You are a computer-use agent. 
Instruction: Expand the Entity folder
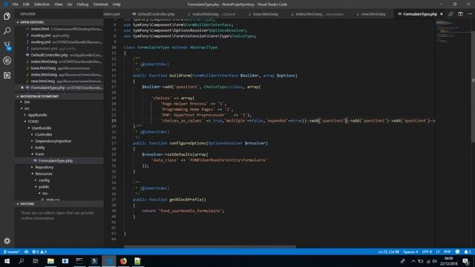[x=39, y=148]
